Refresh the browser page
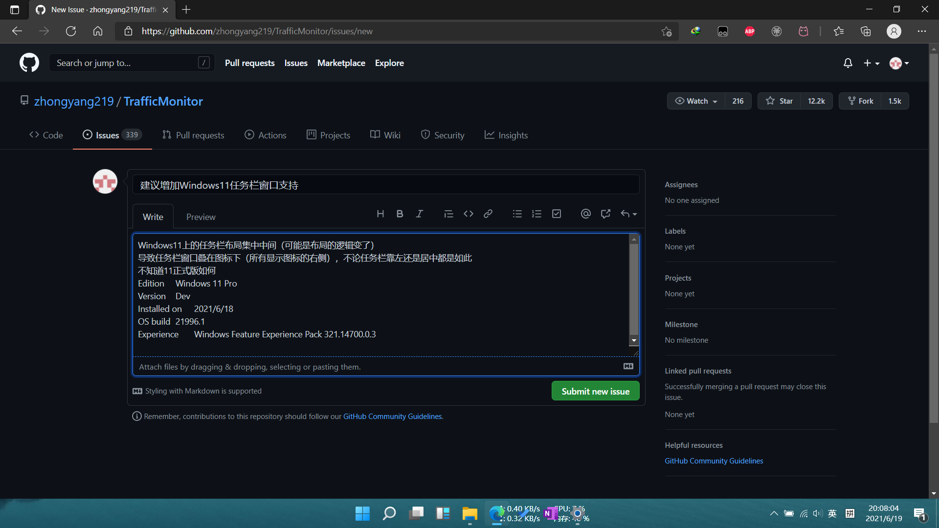The height and width of the screenshot is (528, 939). (71, 31)
